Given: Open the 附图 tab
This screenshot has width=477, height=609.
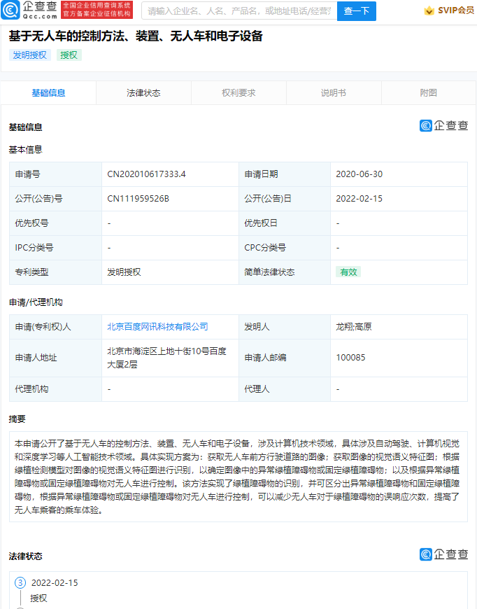Looking at the screenshot, I should (x=428, y=93).
